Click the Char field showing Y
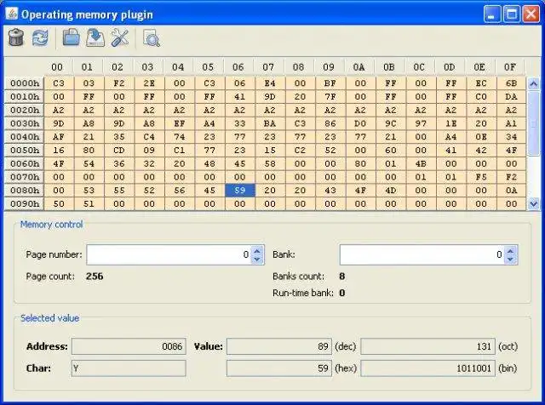 click(129, 368)
